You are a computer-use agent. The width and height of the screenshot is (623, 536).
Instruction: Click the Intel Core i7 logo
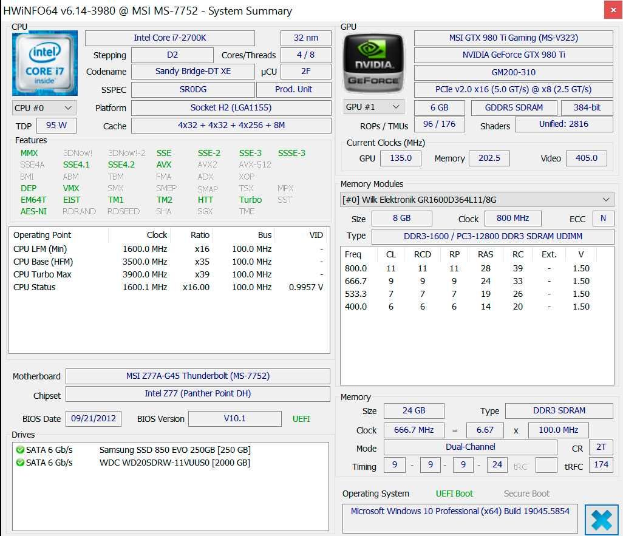click(x=45, y=63)
